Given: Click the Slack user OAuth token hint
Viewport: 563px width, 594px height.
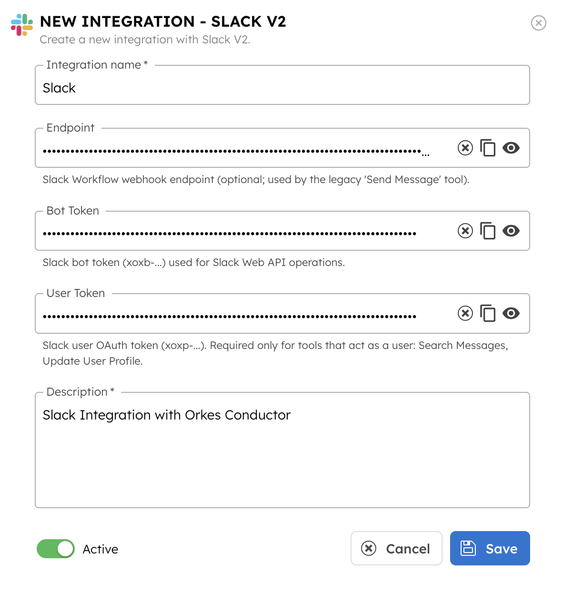Looking at the screenshot, I should tap(275, 353).
